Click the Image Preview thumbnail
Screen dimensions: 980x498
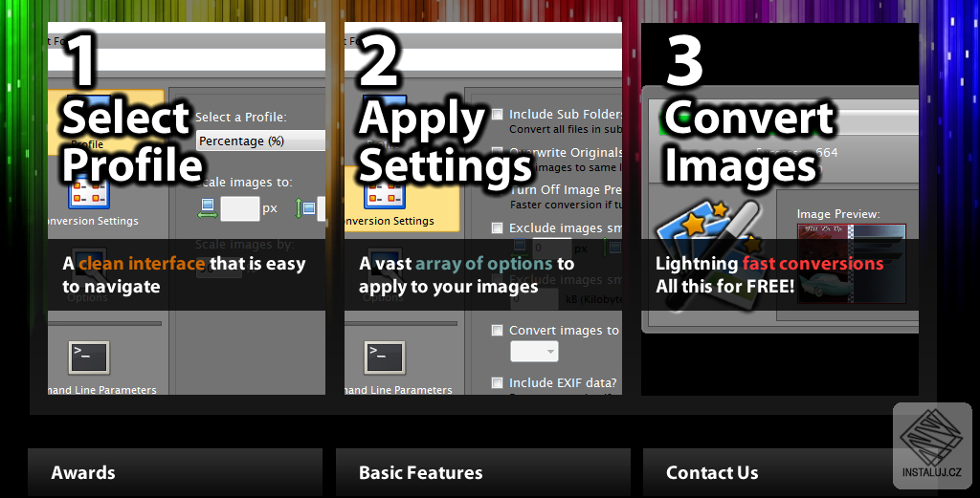[x=851, y=264]
